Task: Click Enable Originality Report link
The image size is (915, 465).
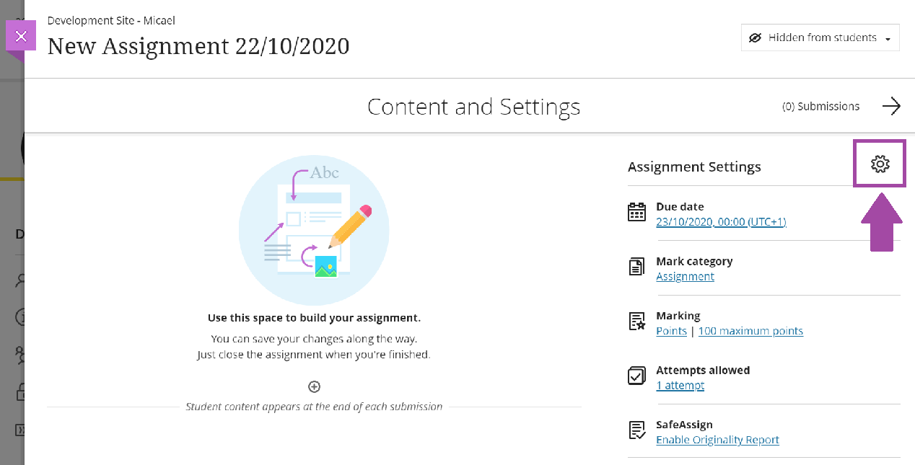Action: (717, 440)
